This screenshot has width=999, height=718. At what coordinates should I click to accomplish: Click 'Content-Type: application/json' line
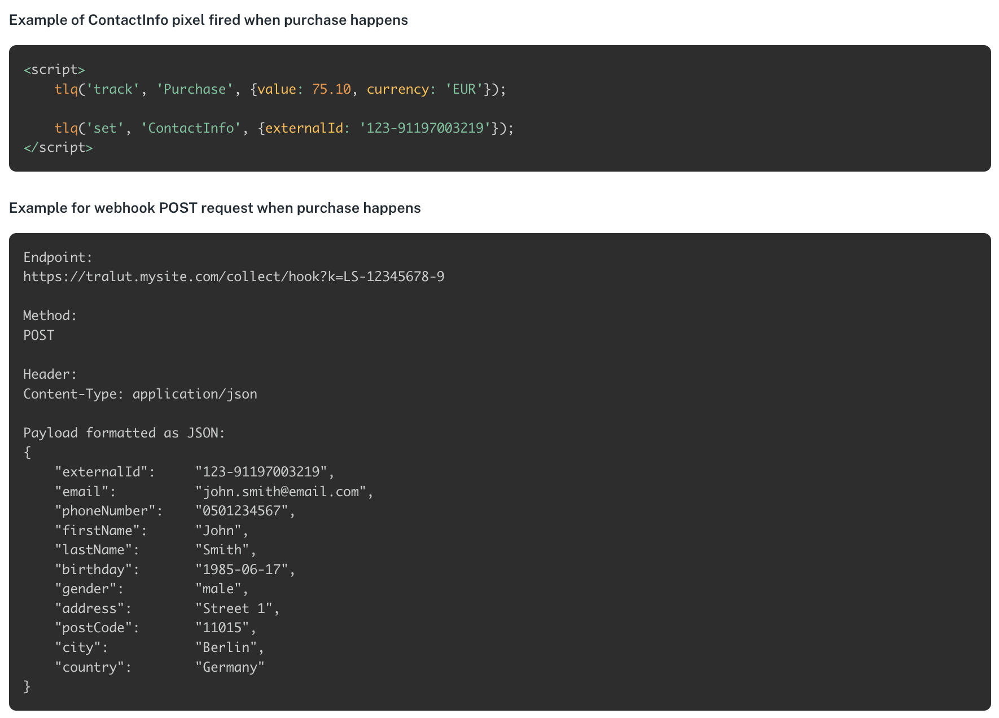(140, 394)
